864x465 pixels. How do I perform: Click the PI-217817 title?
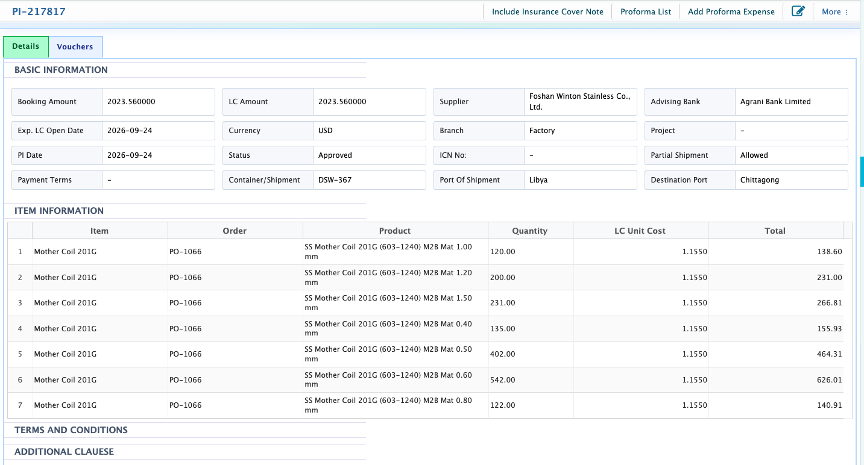tap(39, 11)
